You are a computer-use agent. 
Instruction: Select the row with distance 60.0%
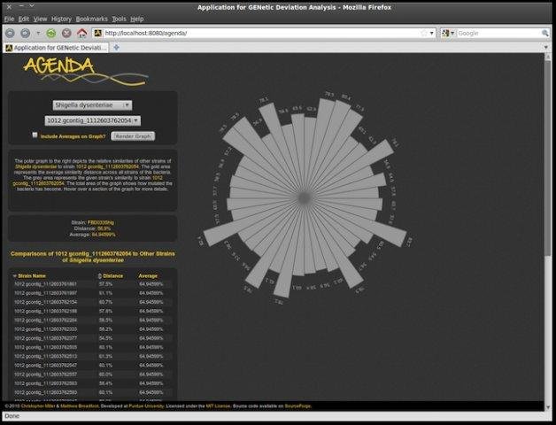point(93,375)
